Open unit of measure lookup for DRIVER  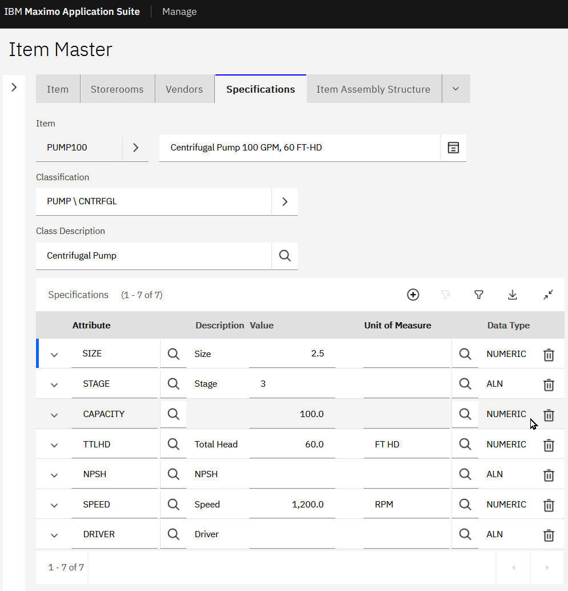pyautogui.click(x=465, y=534)
